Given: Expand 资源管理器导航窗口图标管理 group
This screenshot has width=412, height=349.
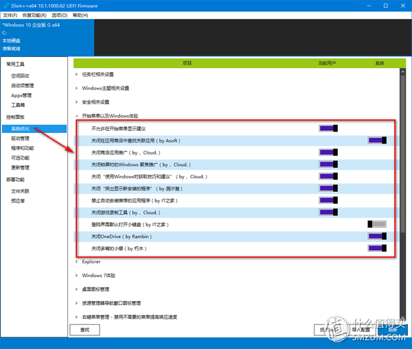Looking at the screenshot, I should [76, 303].
